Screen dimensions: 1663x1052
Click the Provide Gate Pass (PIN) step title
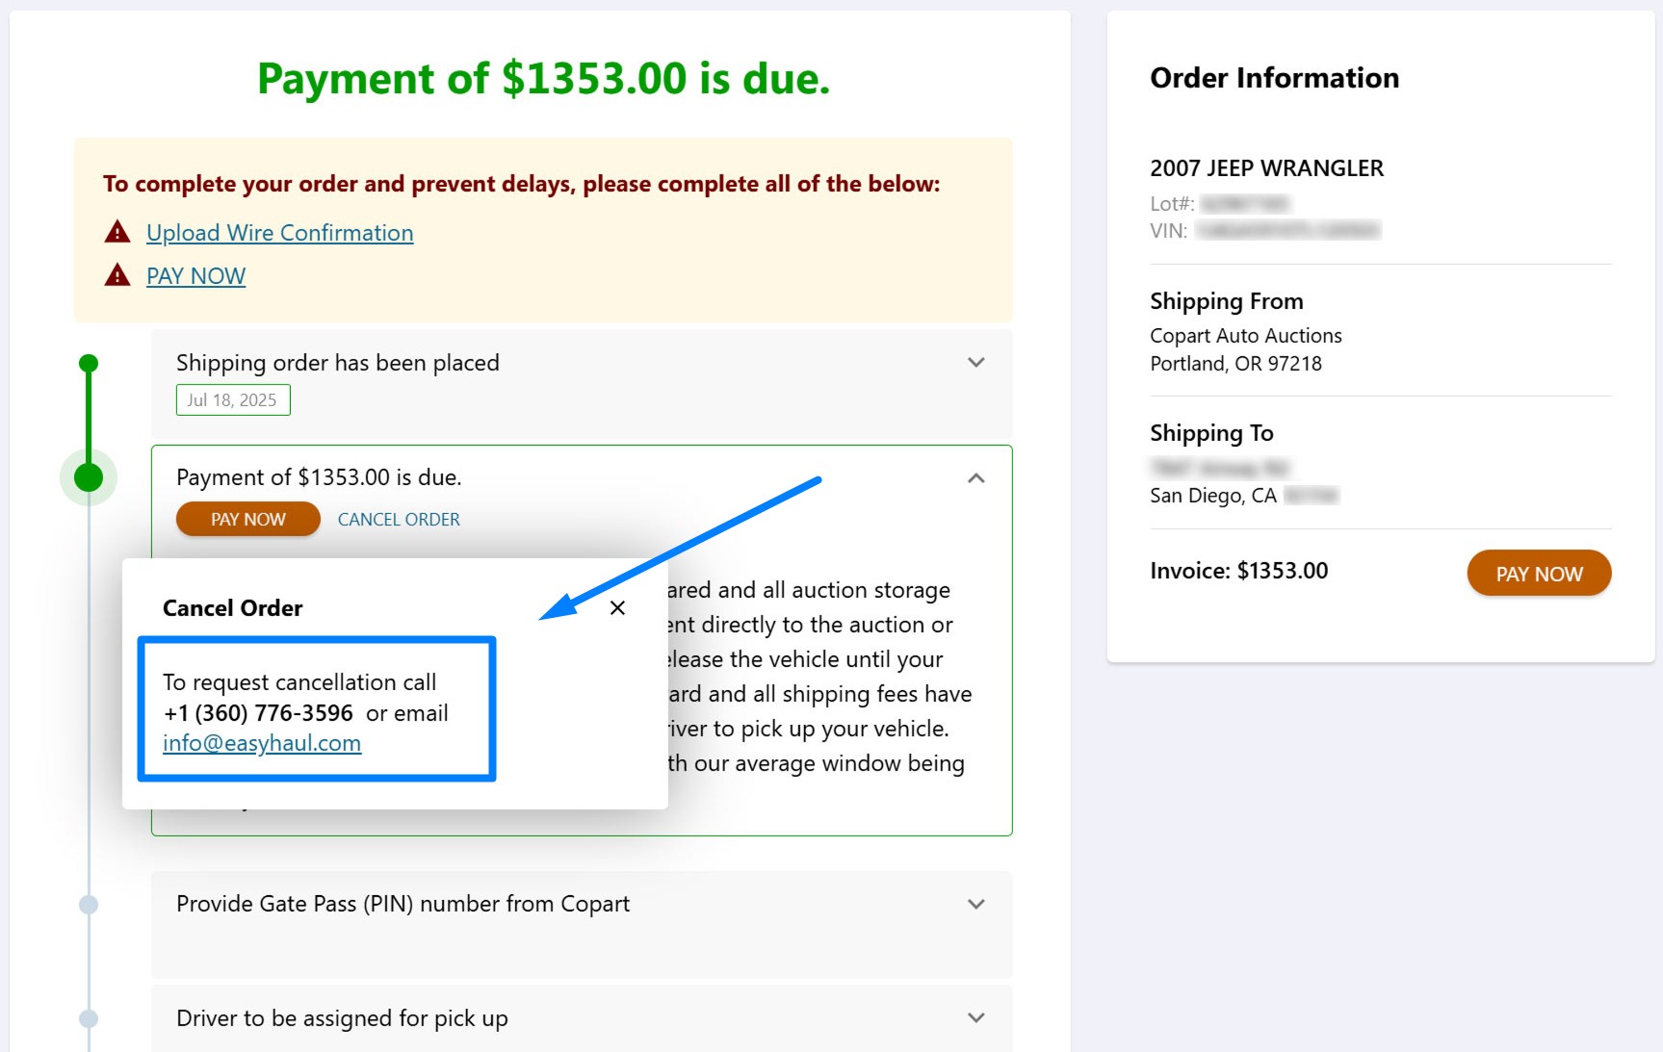coord(403,904)
